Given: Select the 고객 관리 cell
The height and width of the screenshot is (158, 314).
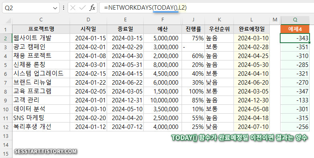Looking at the screenshot, I should pyautogui.click(x=41, y=100).
